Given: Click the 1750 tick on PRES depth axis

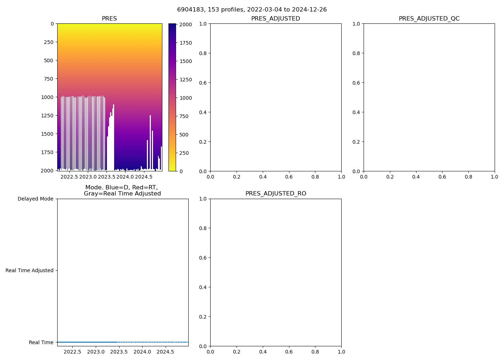Looking at the screenshot, I should (x=47, y=152).
